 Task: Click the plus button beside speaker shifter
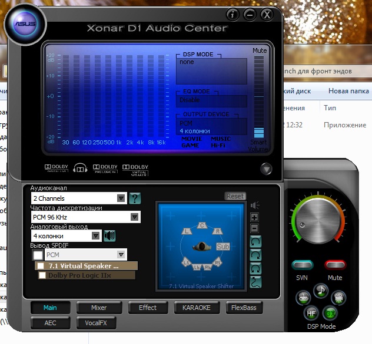(254, 217)
